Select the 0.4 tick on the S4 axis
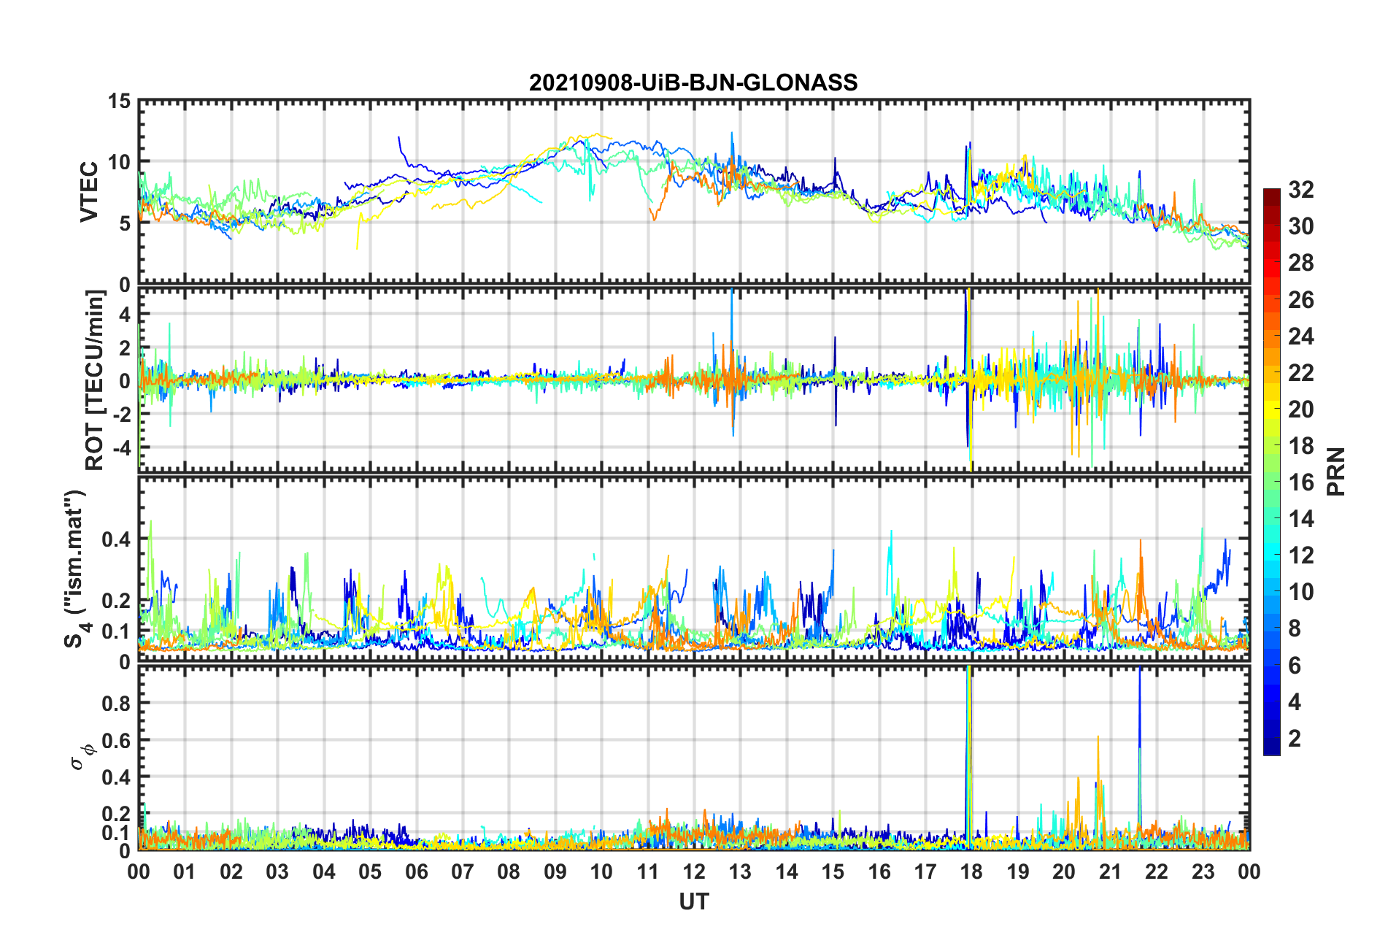The height and width of the screenshot is (943, 1388). [116, 540]
